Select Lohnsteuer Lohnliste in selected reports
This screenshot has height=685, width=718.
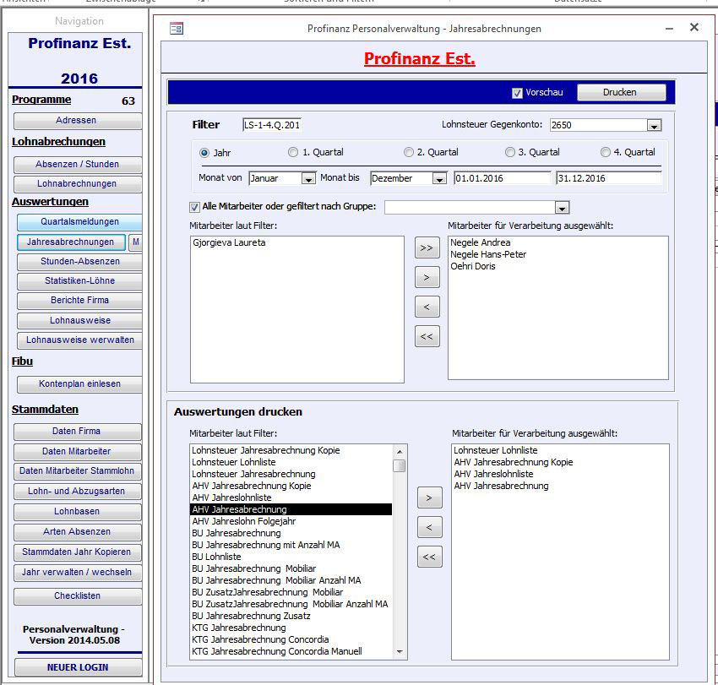(x=560, y=450)
